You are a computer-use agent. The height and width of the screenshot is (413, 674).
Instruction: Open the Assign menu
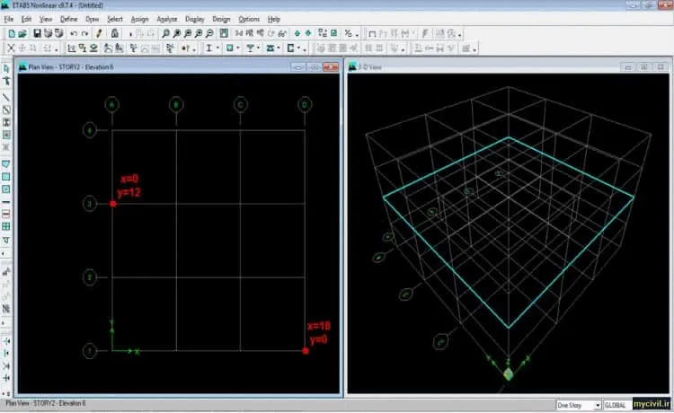[139, 19]
